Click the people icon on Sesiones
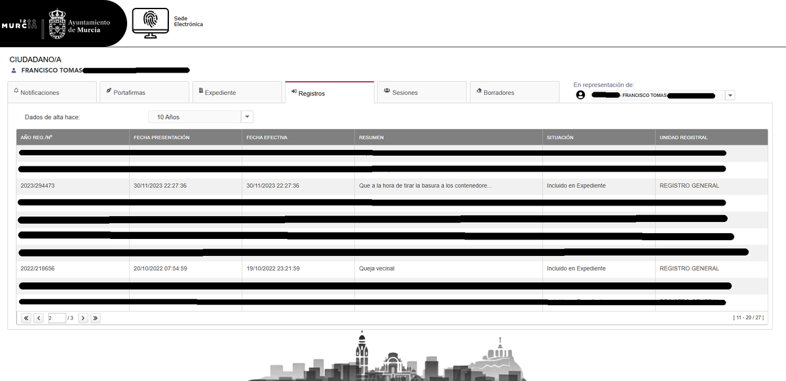The width and height of the screenshot is (786, 381). point(387,92)
